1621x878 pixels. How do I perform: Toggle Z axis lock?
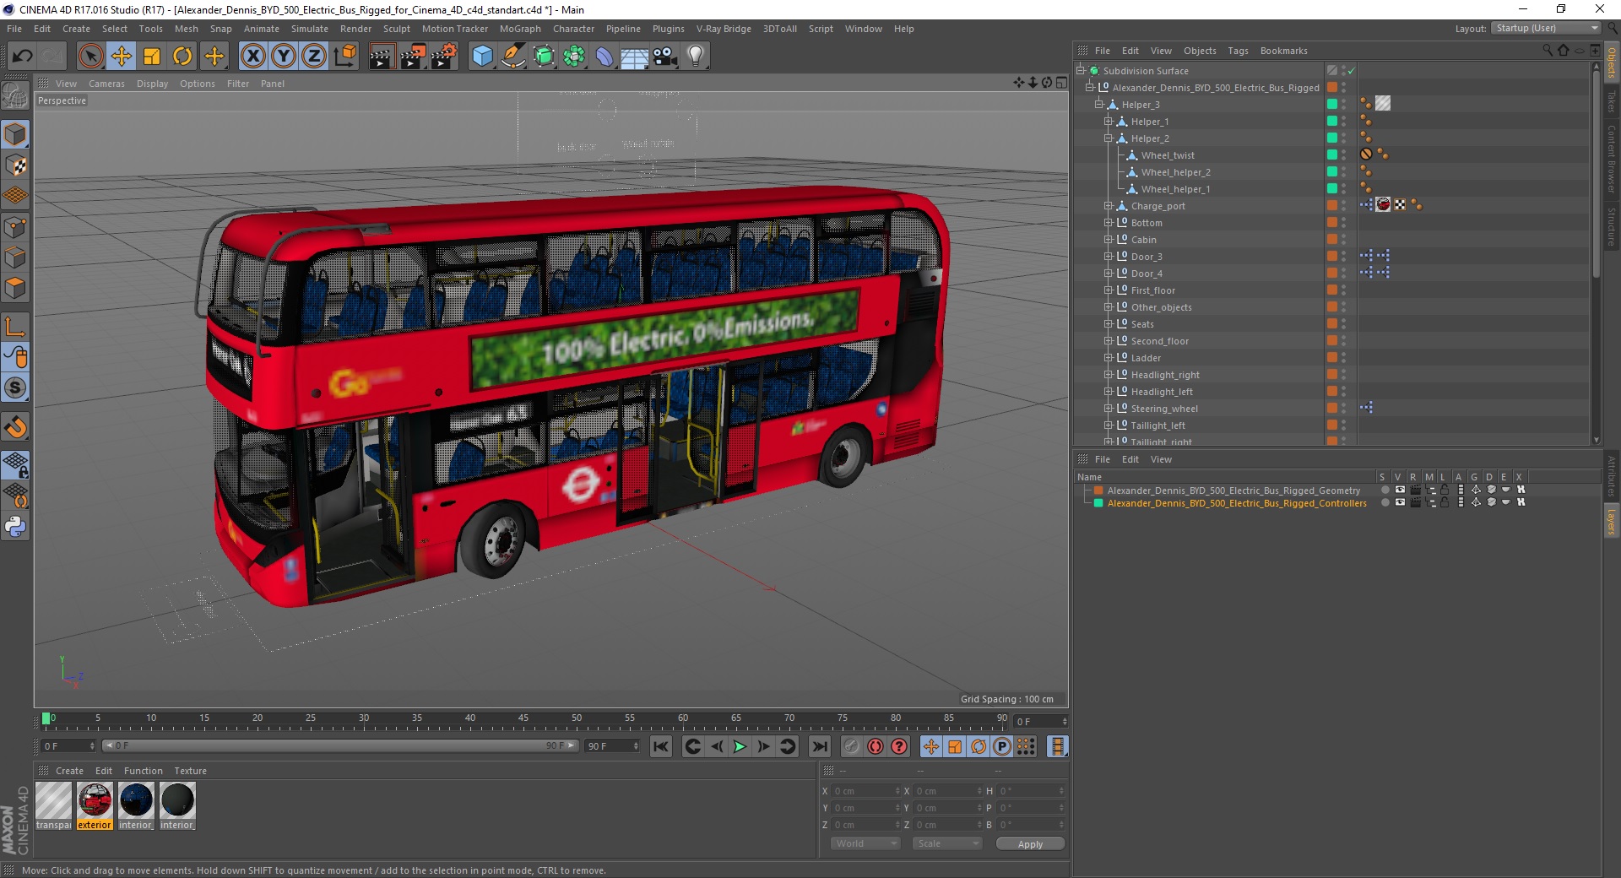tap(314, 57)
